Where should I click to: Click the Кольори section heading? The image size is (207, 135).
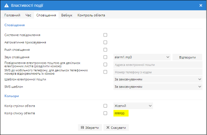coord(12,96)
